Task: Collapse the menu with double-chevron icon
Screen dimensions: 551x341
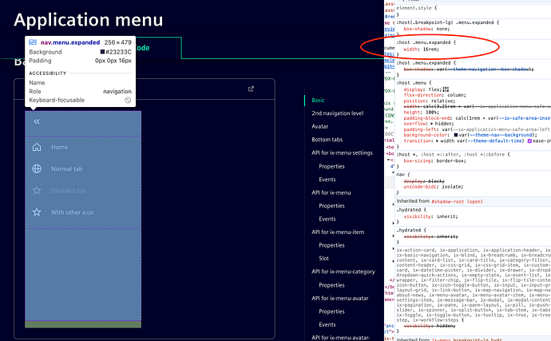Action: coord(37,121)
